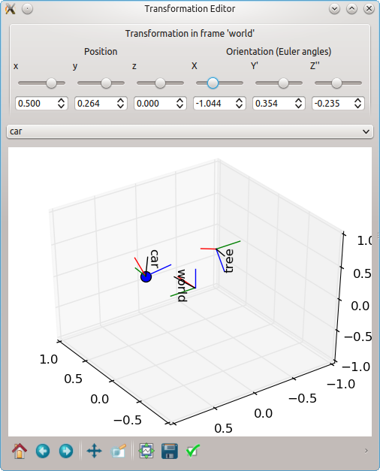Increase y position with up stepper arrow
This screenshot has height=471, width=380.
click(120, 101)
